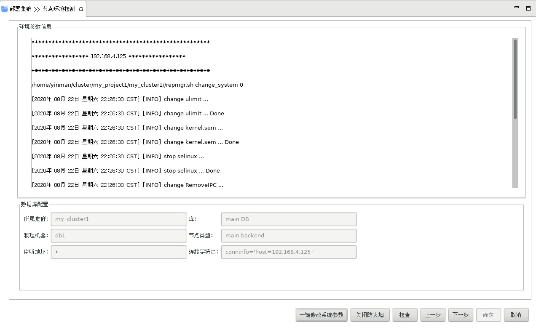Click the 库 field main DB
The height and width of the screenshot is (330, 536).
[x=289, y=219]
